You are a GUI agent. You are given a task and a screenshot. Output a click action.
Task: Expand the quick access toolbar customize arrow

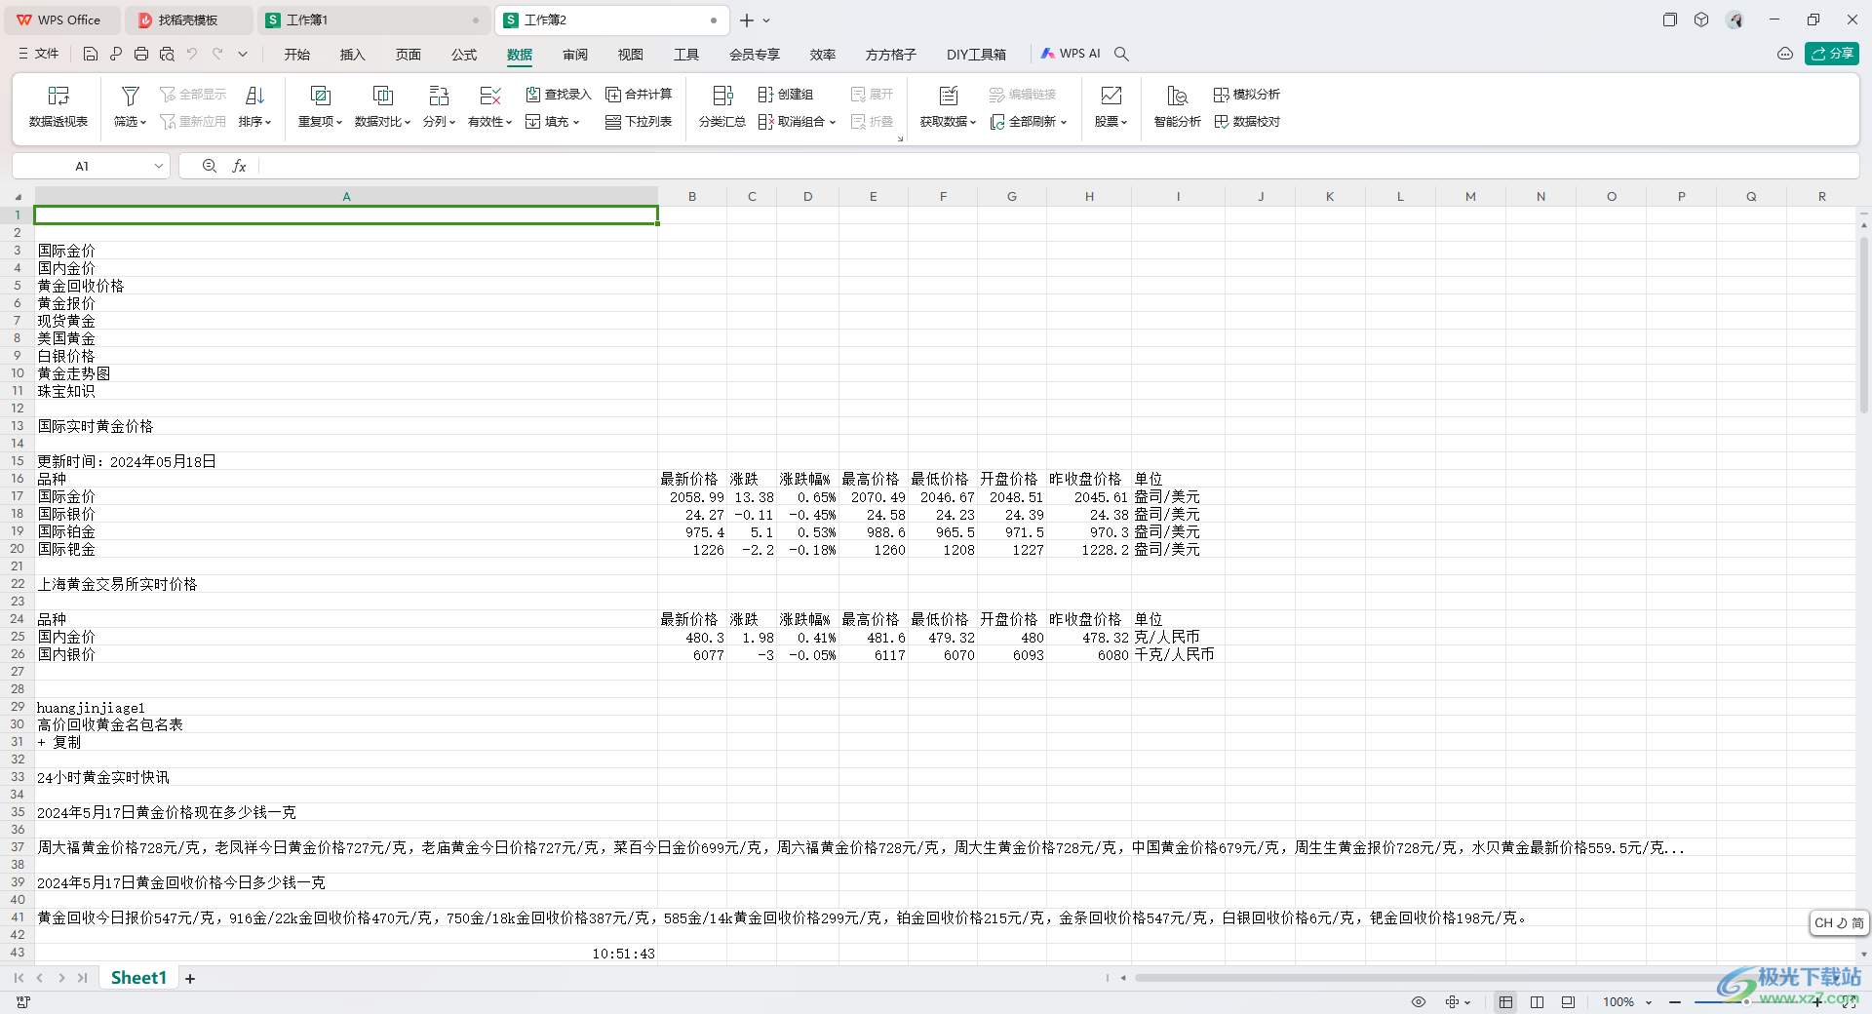coord(243,55)
